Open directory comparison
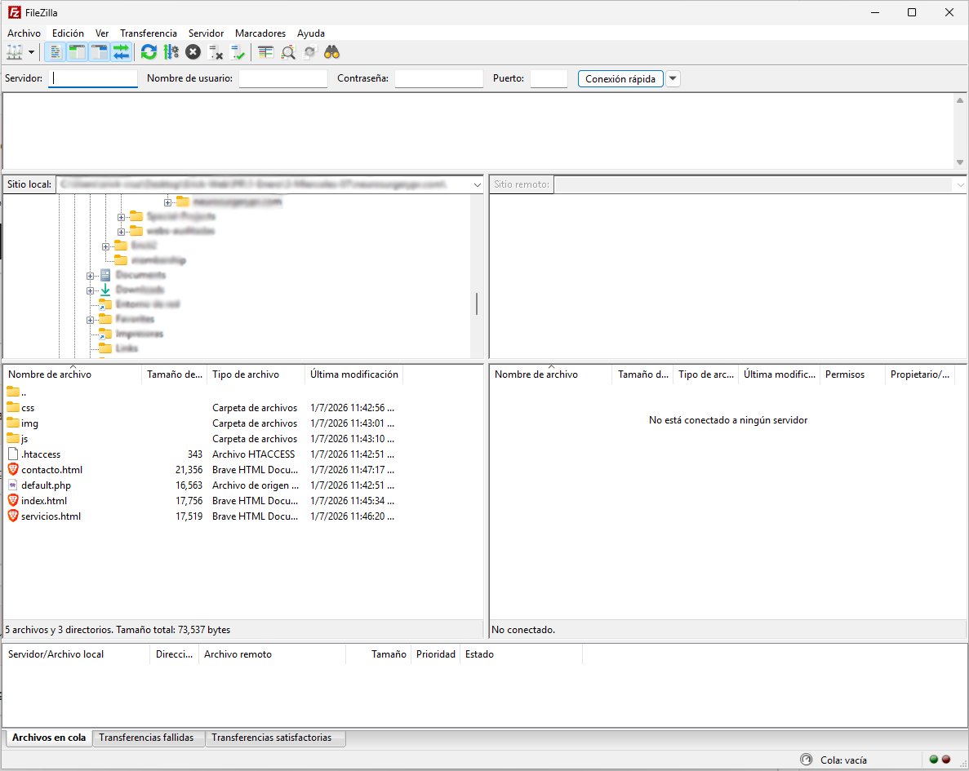This screenshot has width=969, height=771. coord(287,51)
